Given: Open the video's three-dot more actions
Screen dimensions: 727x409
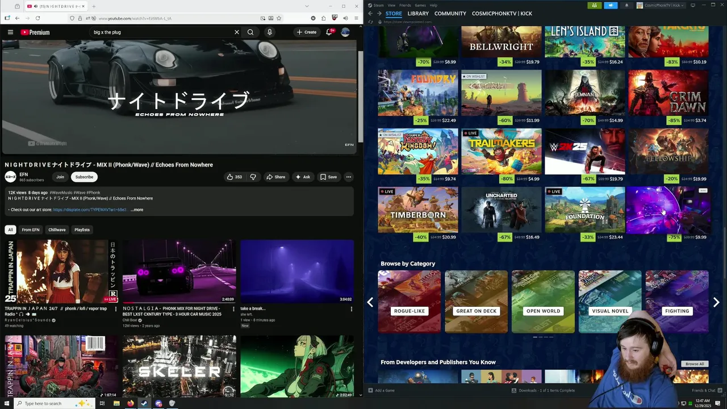Looking at the screenshot, I should 349,177.
